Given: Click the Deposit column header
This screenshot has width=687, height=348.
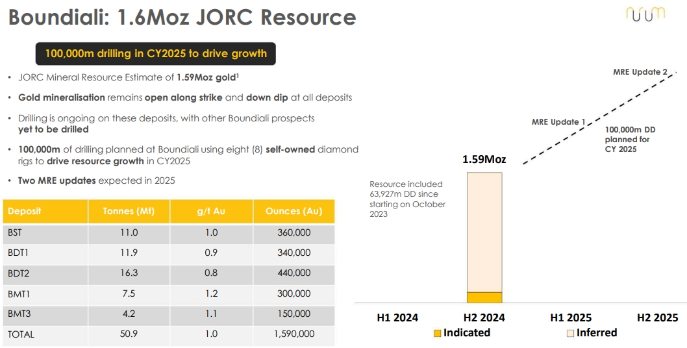Looking at the screenshot, I should 45,211.
